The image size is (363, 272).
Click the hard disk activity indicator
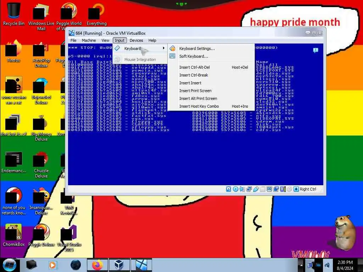pyautogui.click(x=229, y=189)
